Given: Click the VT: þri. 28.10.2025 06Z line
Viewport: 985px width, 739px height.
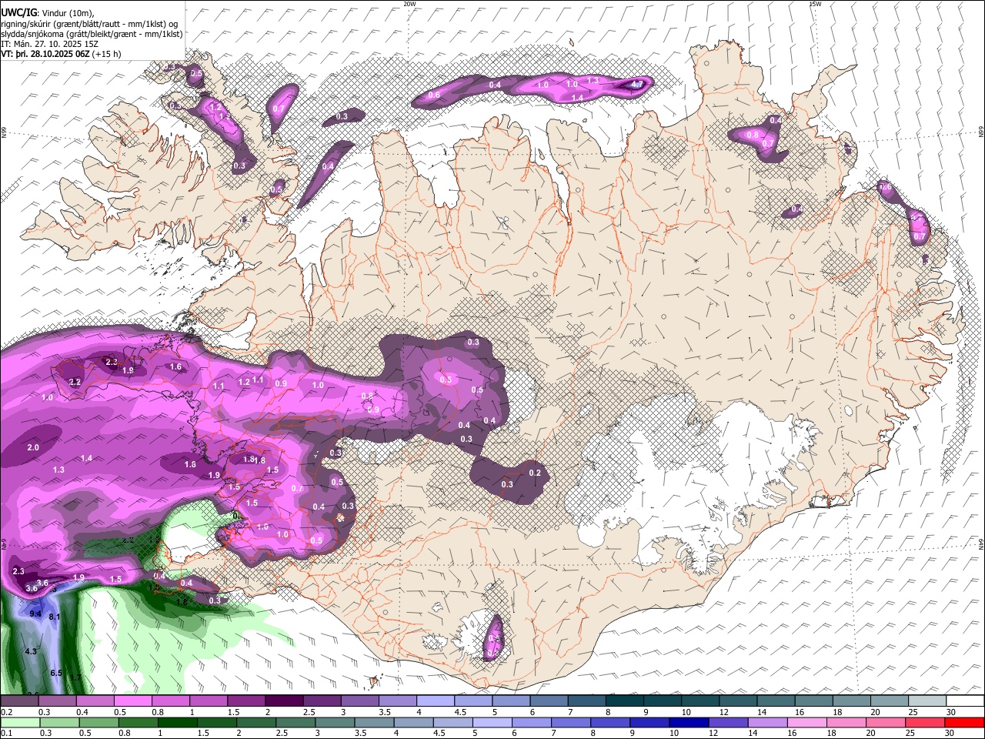Looking at the screenshot, I should pos(61,54).
